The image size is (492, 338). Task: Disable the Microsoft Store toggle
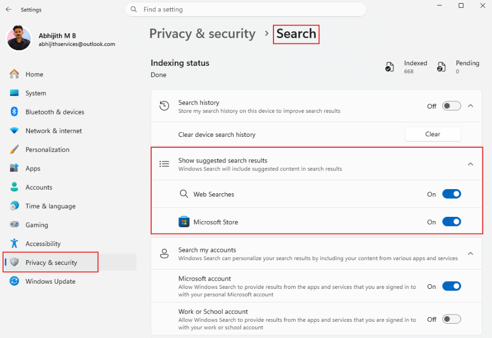[x=452, y=222]
